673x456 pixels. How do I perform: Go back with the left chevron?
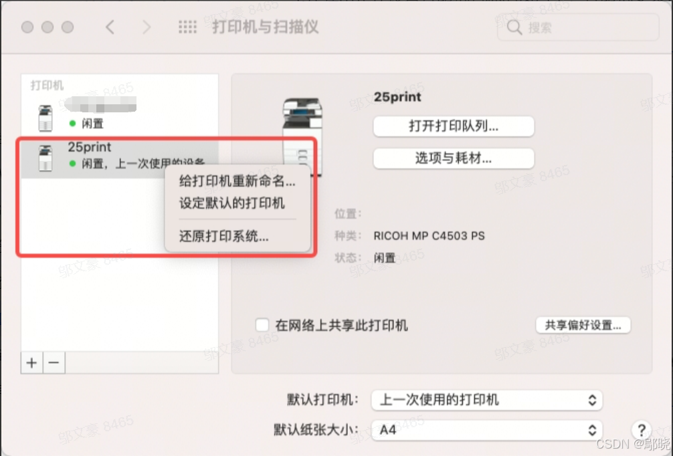click(110, 27)
